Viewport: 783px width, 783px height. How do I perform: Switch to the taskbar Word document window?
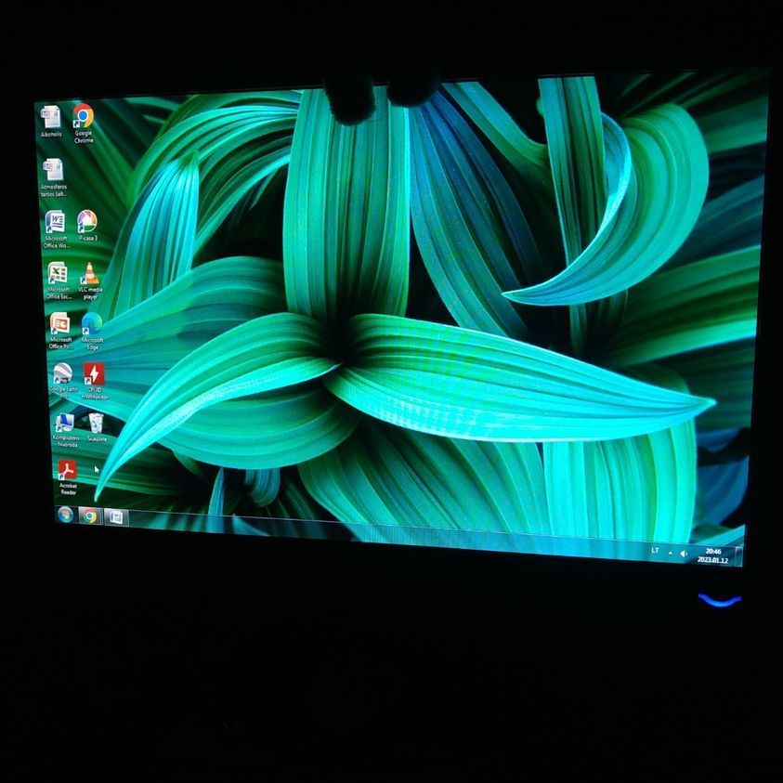click(115, 516)
